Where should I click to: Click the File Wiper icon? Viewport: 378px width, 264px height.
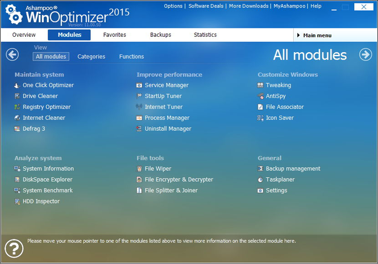(x=139, y=169)
